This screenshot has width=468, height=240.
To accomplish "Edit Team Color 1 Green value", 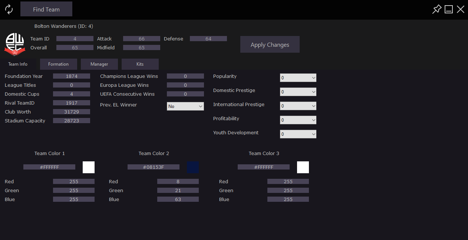I will click(x=74, y=190).
